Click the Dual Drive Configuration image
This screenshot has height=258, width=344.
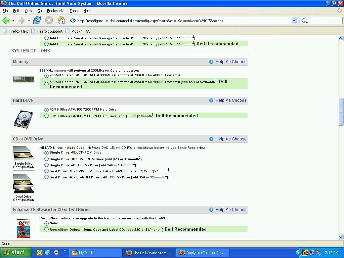point(23,184)
